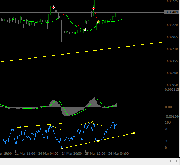Click the red sell arrow near 25 Mar 12:00
The image size is (180, 165).
pyautogui.click(x=93, y=8)
